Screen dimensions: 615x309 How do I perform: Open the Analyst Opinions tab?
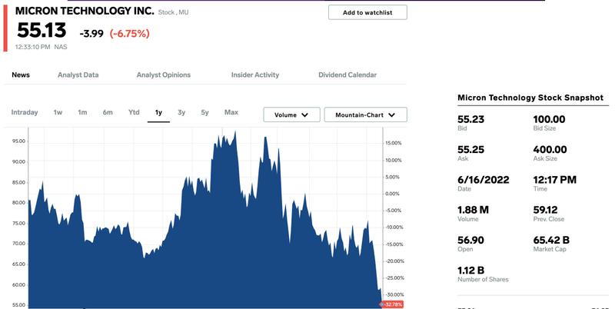[x=164, y=75]
